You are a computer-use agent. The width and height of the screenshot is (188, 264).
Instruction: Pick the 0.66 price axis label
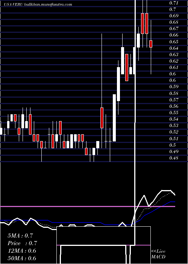point(174,35)
